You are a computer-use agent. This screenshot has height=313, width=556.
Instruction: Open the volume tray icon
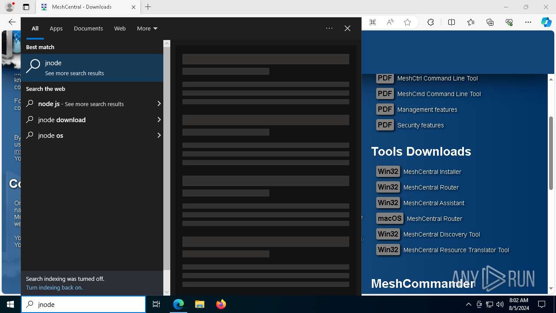point(500,304)
